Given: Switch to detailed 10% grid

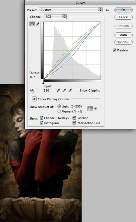Looking at the screenshot, I should [96, 109].
